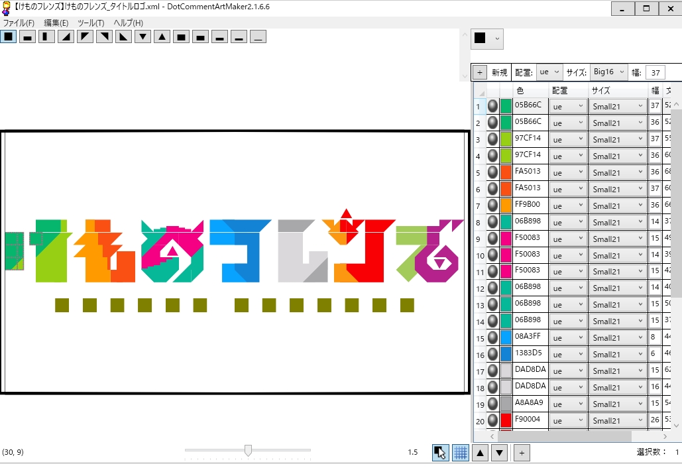The width and height of the screenshot is (682, 472).
Task: Choose the lower-right triangle shape
Action: pos(66,36)
